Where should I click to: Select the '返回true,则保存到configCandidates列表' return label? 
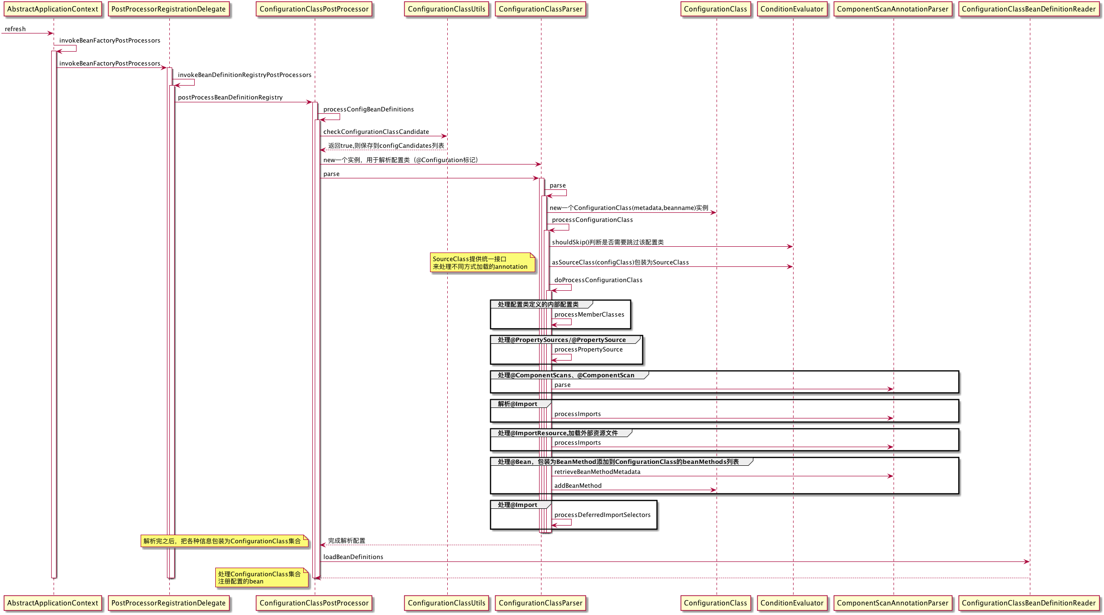tap(386, 146)
